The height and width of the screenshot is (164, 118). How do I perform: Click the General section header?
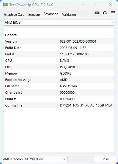[x=11, y=35]
